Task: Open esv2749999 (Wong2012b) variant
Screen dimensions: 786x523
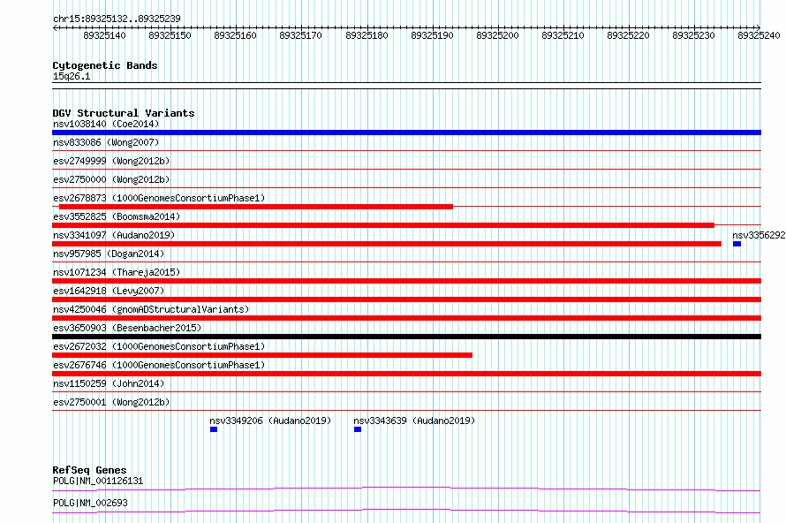Action: 111,161
